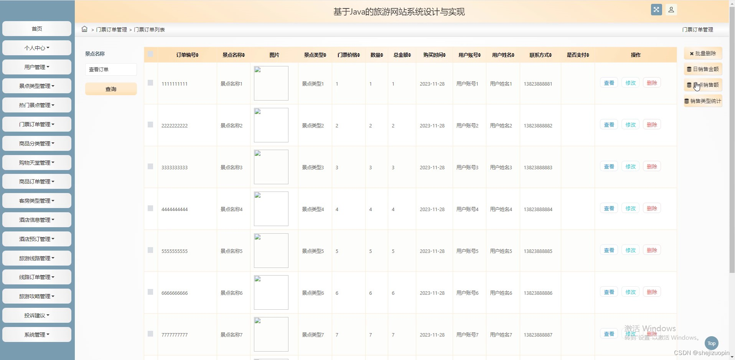
Task: Click 修改 for order 2222222222
Action: 630,125
